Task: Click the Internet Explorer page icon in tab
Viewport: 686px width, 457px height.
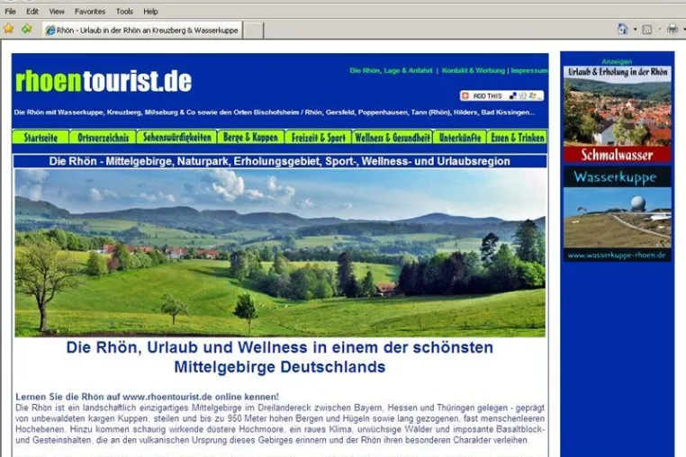Action: [50, 31]
